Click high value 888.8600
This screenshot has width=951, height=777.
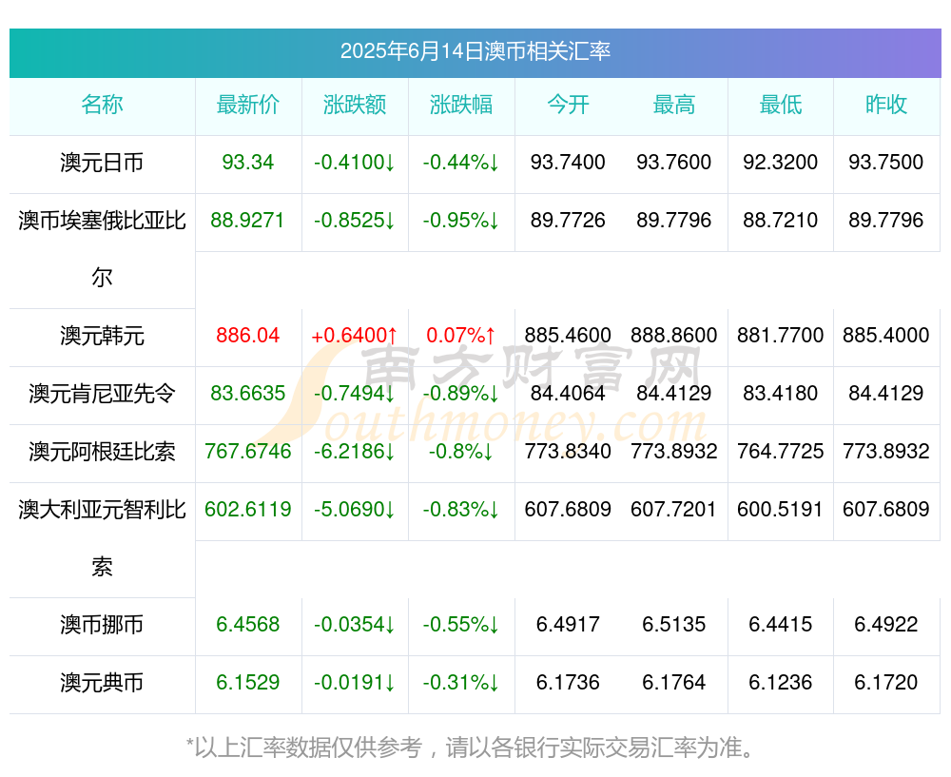pyautogui.click(x=674, y=335)
